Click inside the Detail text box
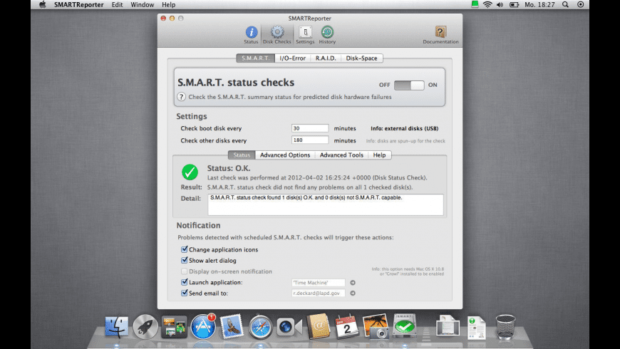620x349 pixels. pyautogui.click(x=326, y=204)
